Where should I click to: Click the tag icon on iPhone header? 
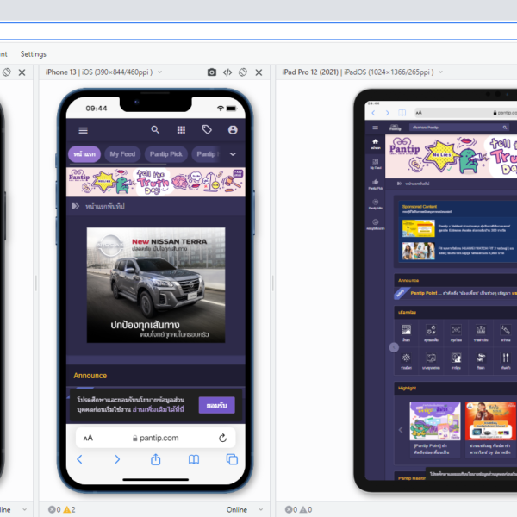click(207, 129)
